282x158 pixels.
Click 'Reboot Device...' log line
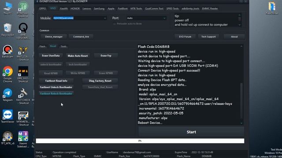[x=150, y=123]
